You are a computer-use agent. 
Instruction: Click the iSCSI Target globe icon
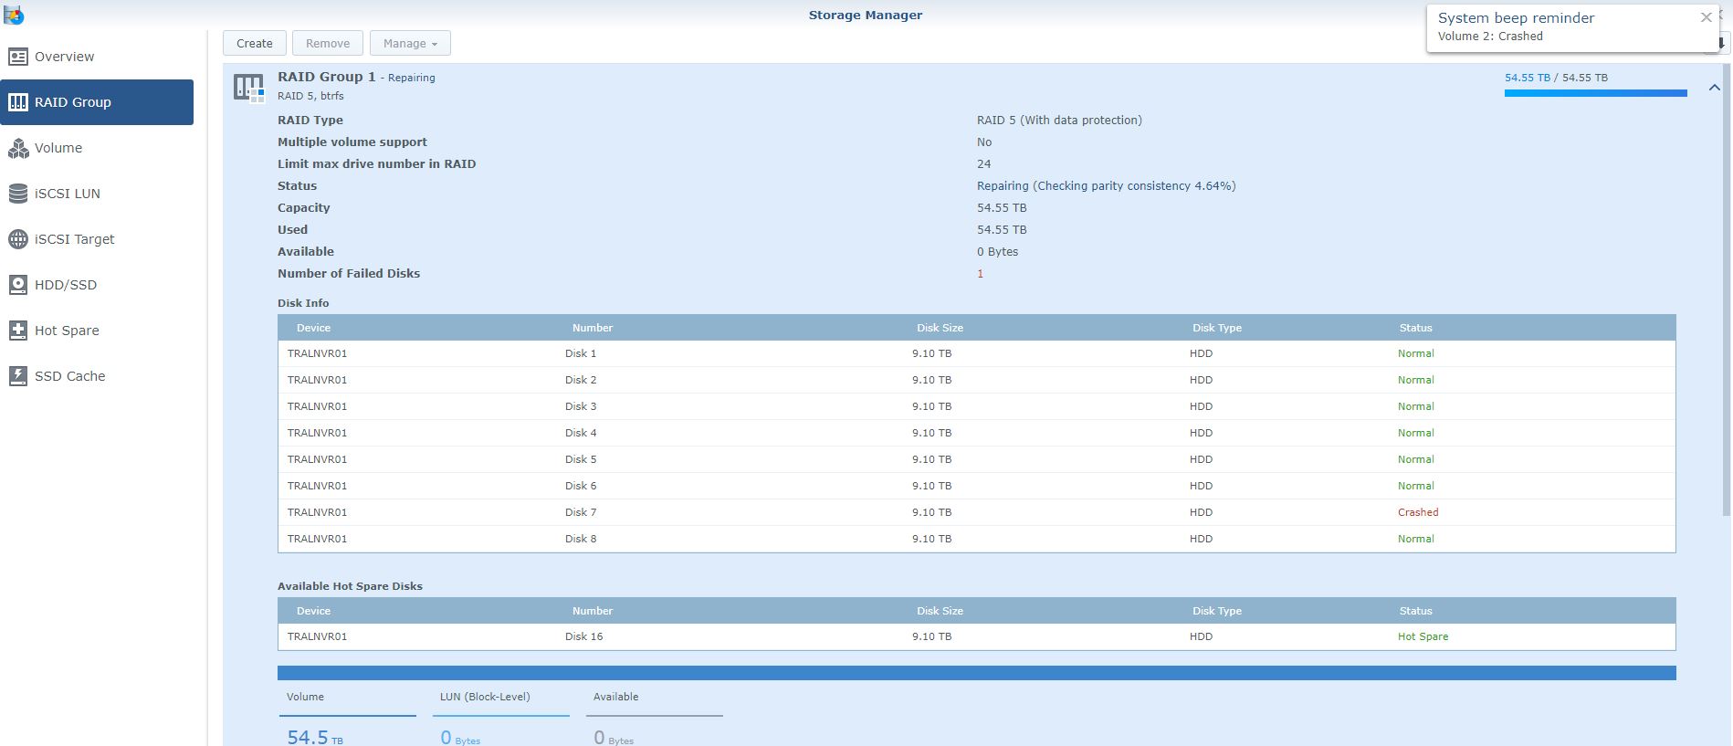tap(18, 239)
